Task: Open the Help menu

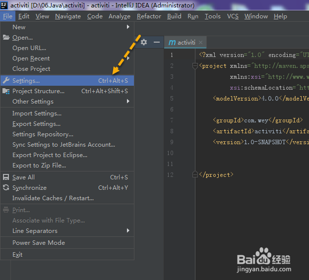Action: [x=280, y=16]
